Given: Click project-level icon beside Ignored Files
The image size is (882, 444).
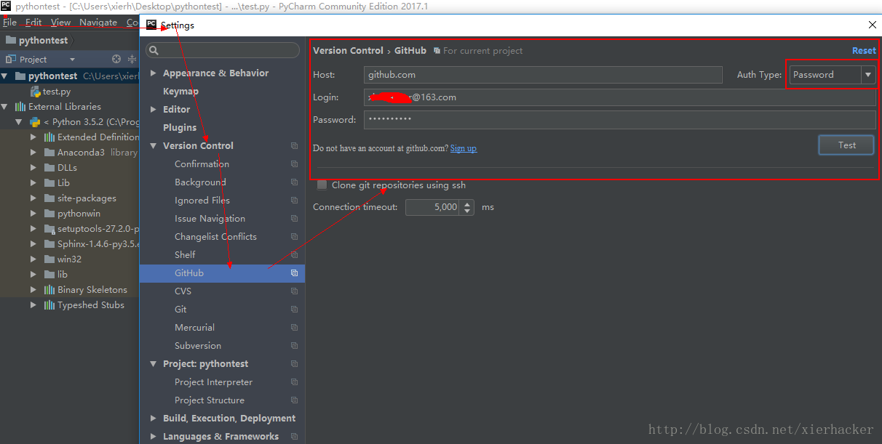Looking at the screenshot, I should click(x=294, y=201).
